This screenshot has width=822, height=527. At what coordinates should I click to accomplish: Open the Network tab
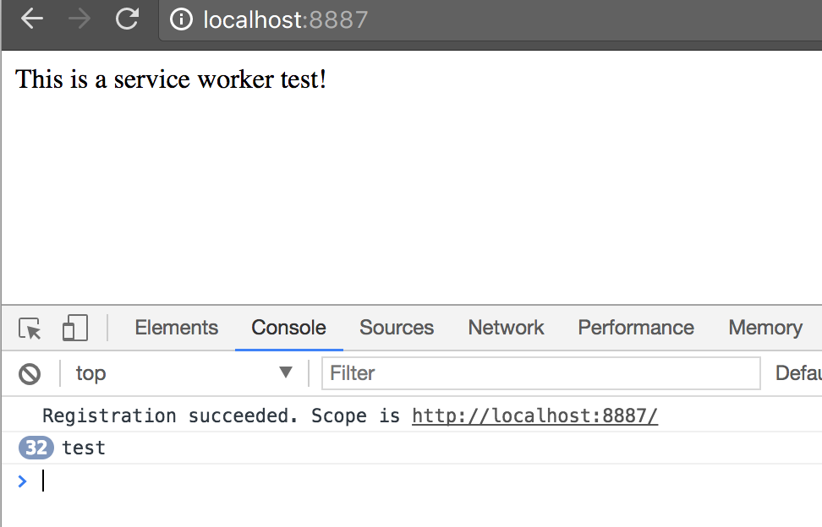[x=506, y=328]
